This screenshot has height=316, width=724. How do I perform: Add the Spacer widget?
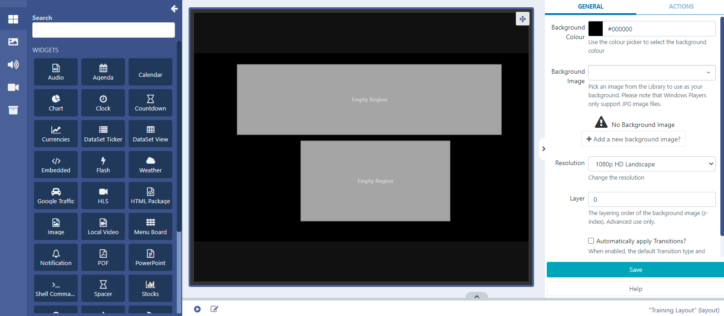coord(103,288)
